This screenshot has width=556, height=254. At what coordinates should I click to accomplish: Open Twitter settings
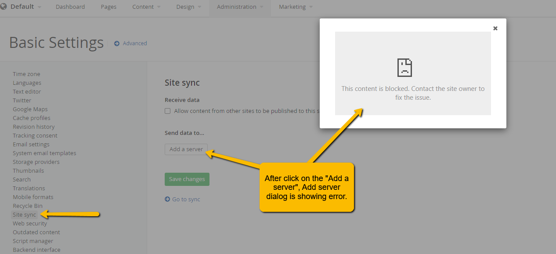click(x=22, y=101)
